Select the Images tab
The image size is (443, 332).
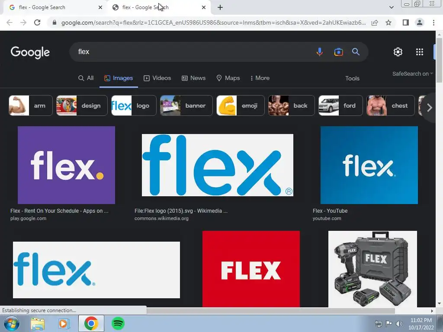[x=119, y=78]
